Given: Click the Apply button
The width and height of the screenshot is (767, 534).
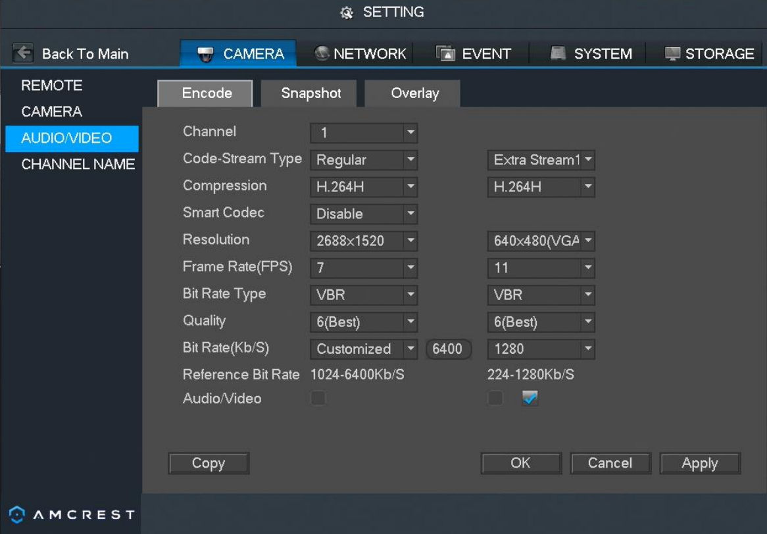Looking at the screenshot, I should (x=700, y=463).
